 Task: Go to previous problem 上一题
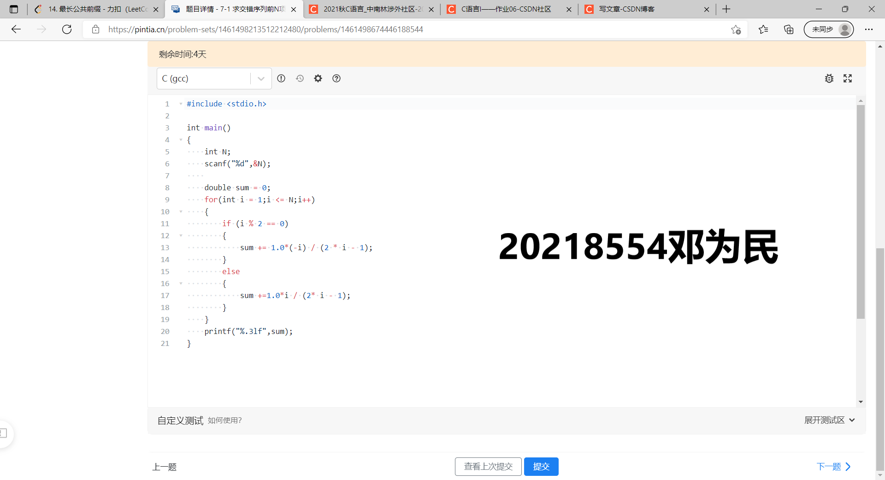(x=165, y=467)
